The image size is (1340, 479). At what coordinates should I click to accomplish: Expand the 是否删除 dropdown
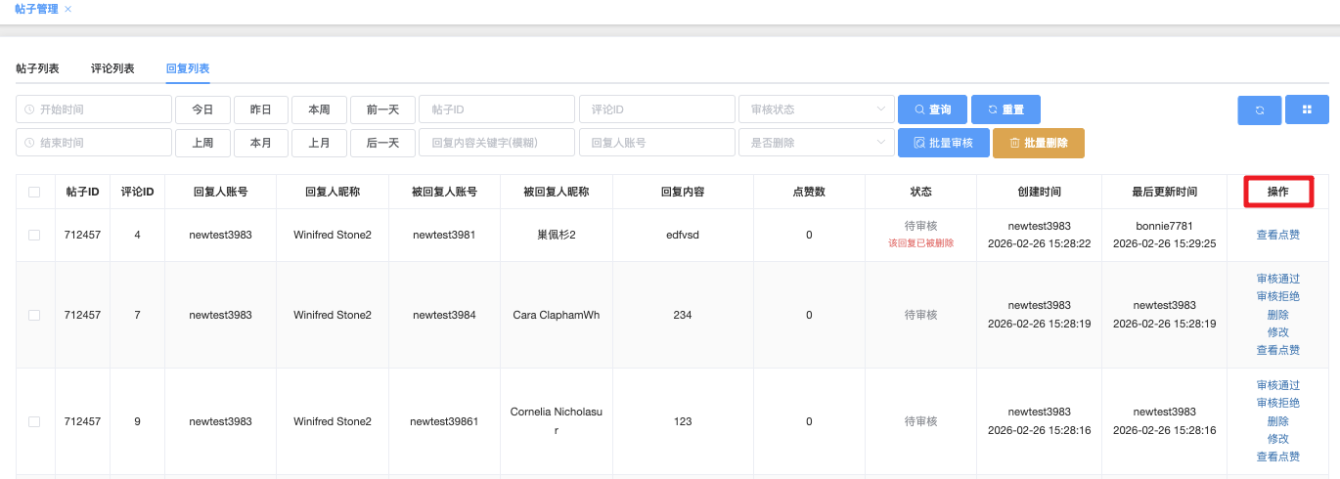point(816,143)
